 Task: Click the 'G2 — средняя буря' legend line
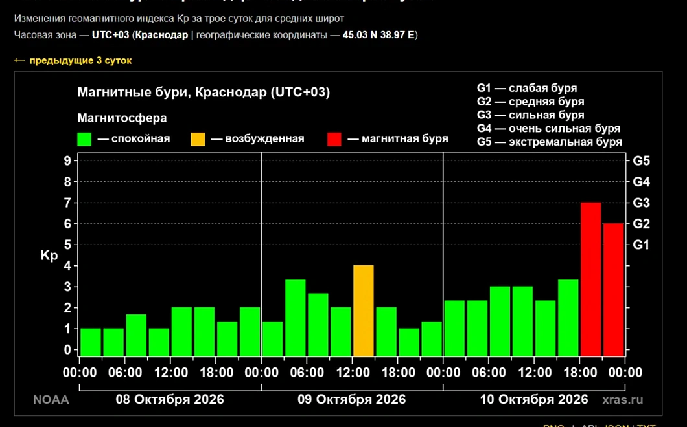[530, 102]
